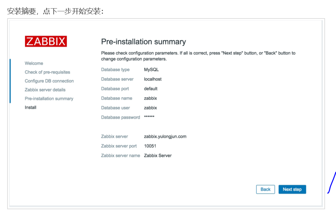Click the Database password label

[120, 117]
